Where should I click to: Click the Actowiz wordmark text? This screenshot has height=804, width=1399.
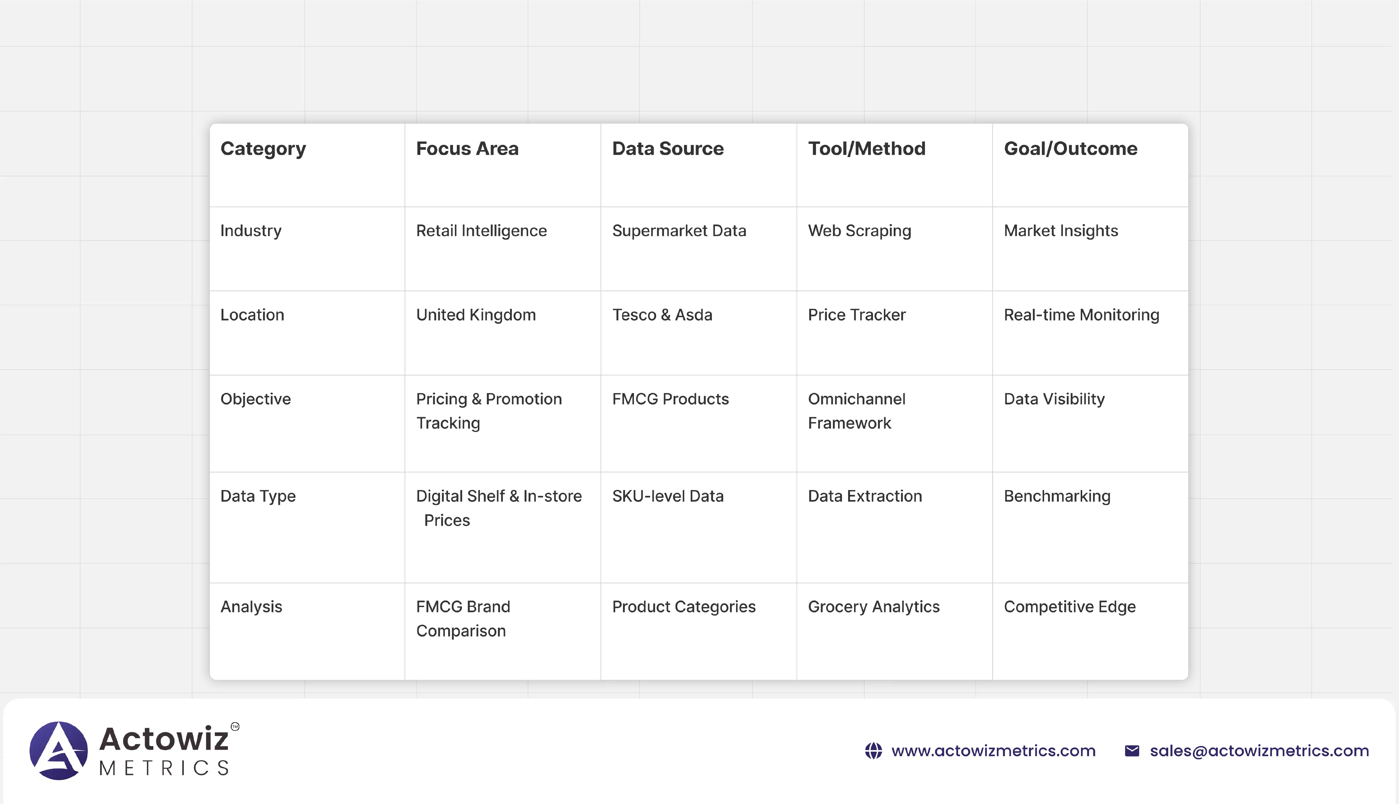(163, 739)
